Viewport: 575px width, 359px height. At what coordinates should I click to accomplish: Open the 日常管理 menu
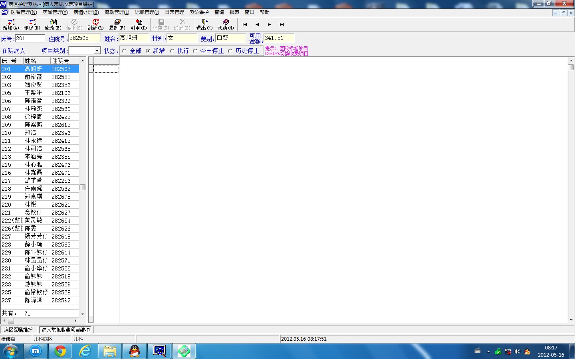tap(174, 12)
